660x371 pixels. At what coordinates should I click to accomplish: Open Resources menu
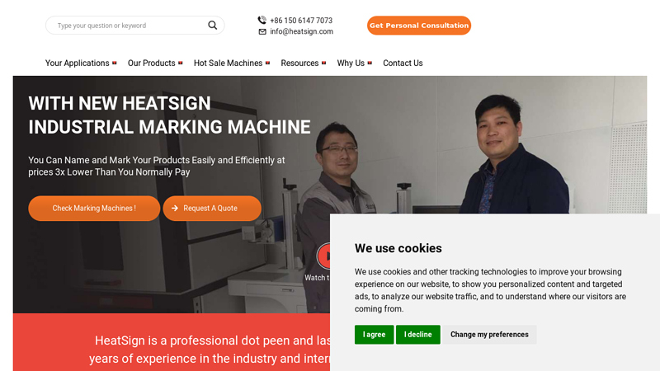299,63
